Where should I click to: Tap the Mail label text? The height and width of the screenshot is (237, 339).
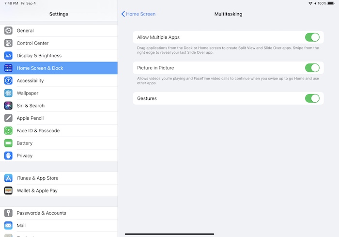[21, 225]
